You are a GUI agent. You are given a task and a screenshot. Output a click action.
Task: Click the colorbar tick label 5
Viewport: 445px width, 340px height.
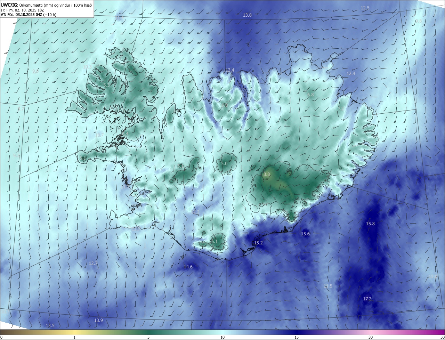[x=148, y=337]
